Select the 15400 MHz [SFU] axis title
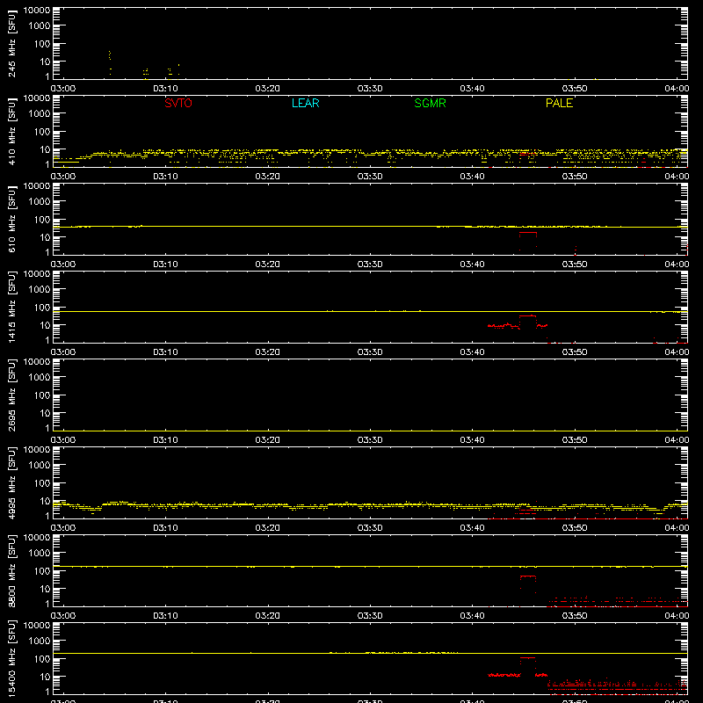 tap(11, 658)
